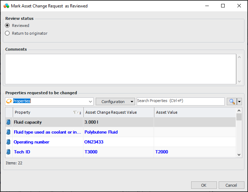Click the properties list scrollbar down arrow

[x=239, y=154]
